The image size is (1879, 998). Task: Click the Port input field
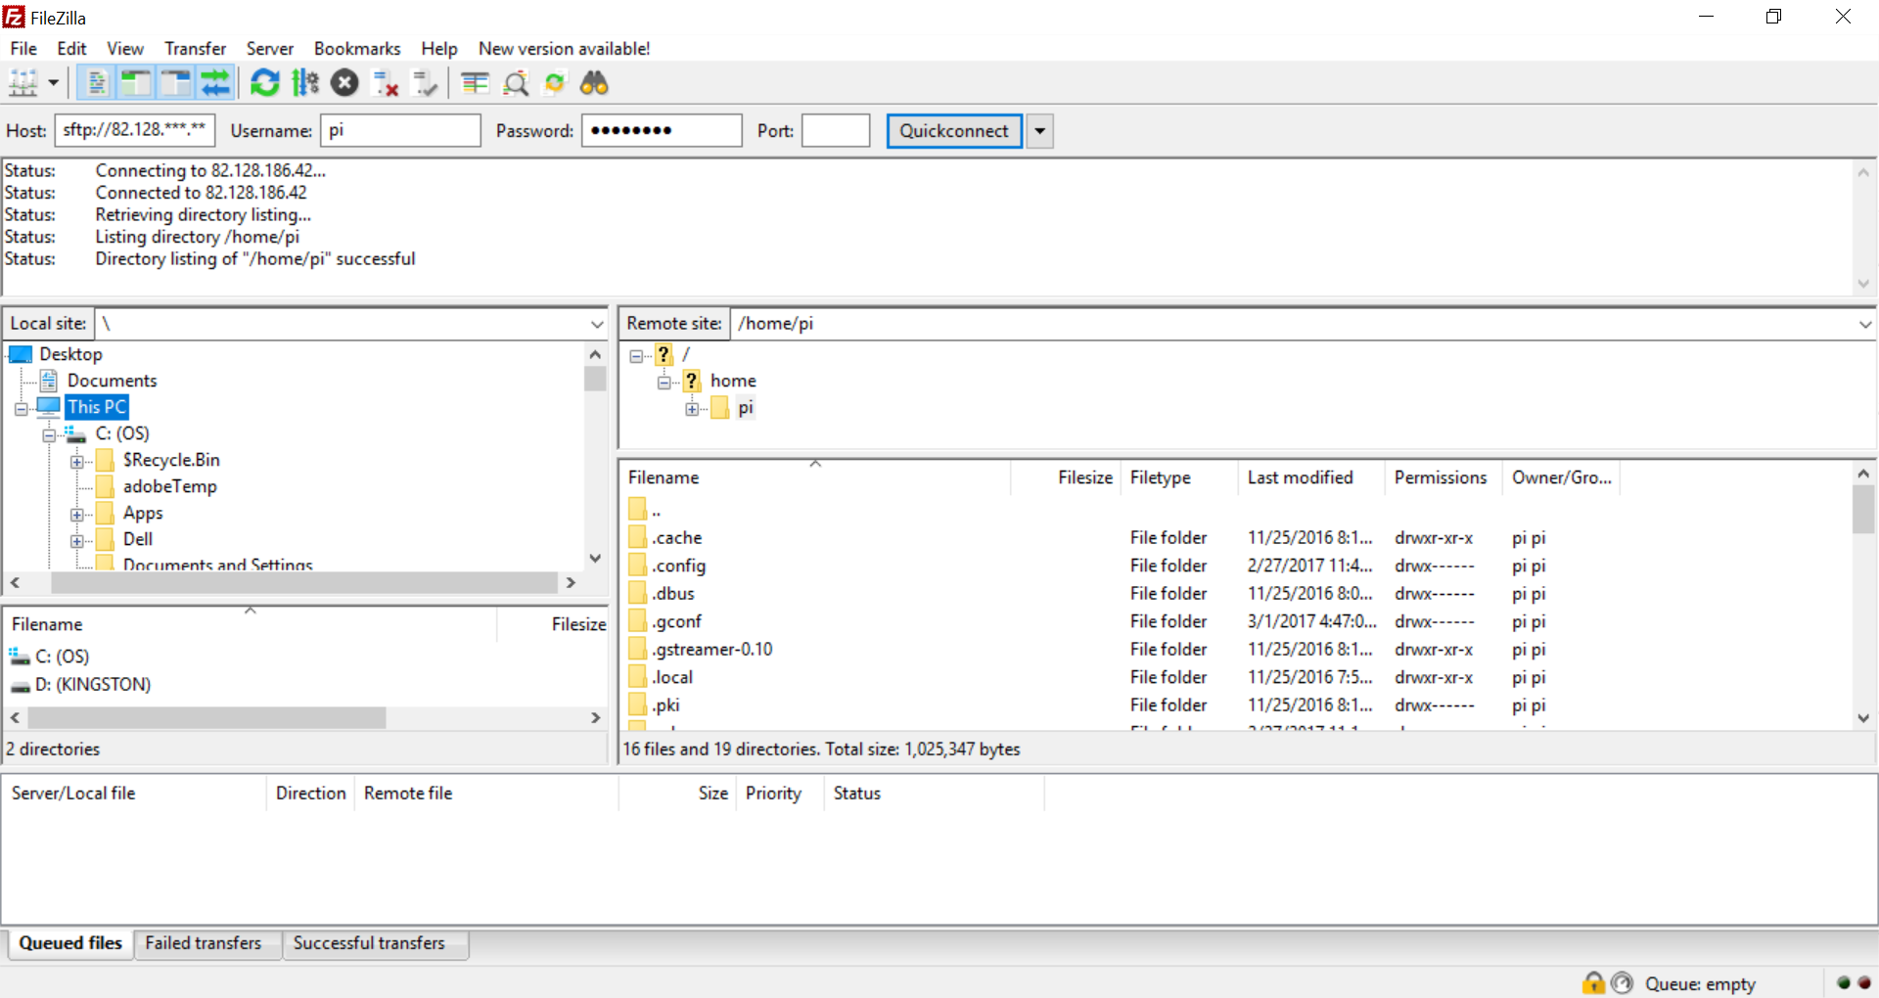pyautogui.click(x=836, y=130)
